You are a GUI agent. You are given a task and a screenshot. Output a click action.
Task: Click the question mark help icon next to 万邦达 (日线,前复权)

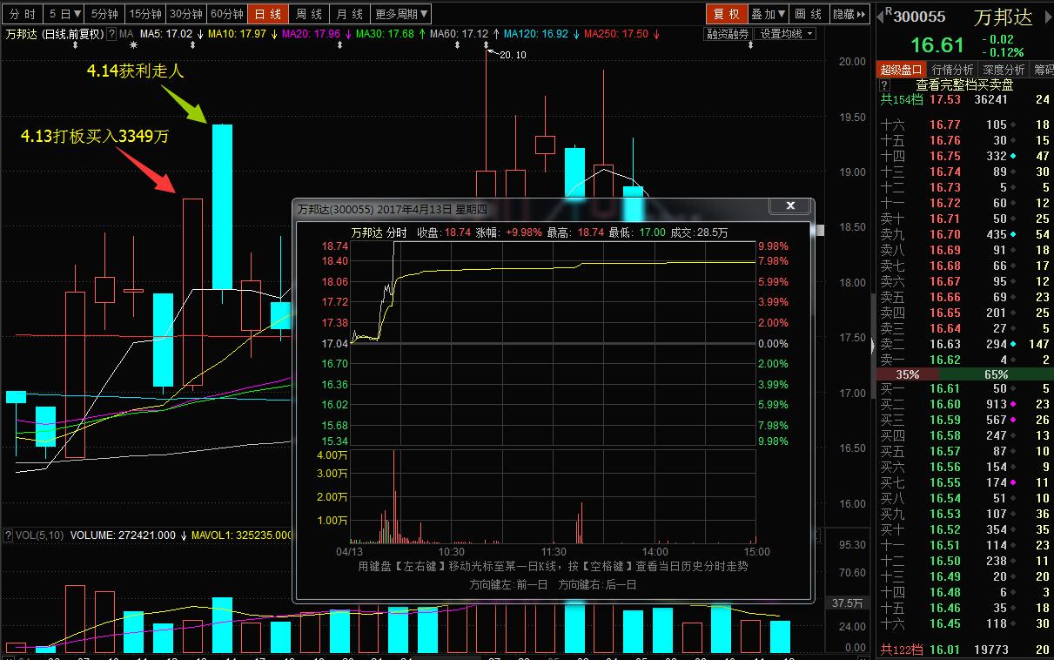[111, 34]
